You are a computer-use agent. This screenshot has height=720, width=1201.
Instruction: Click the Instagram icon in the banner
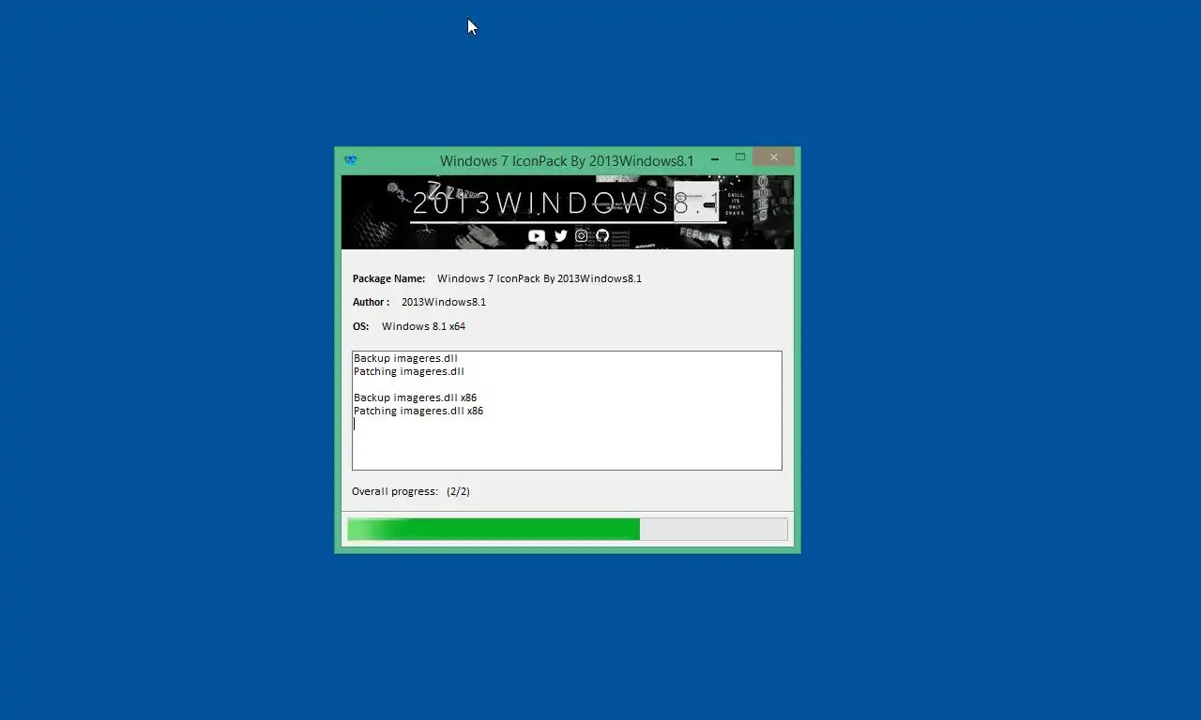(582, 236)
